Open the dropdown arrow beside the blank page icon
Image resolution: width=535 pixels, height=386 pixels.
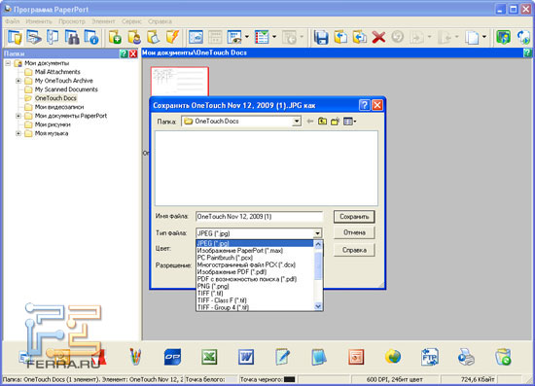coord(484,37)
